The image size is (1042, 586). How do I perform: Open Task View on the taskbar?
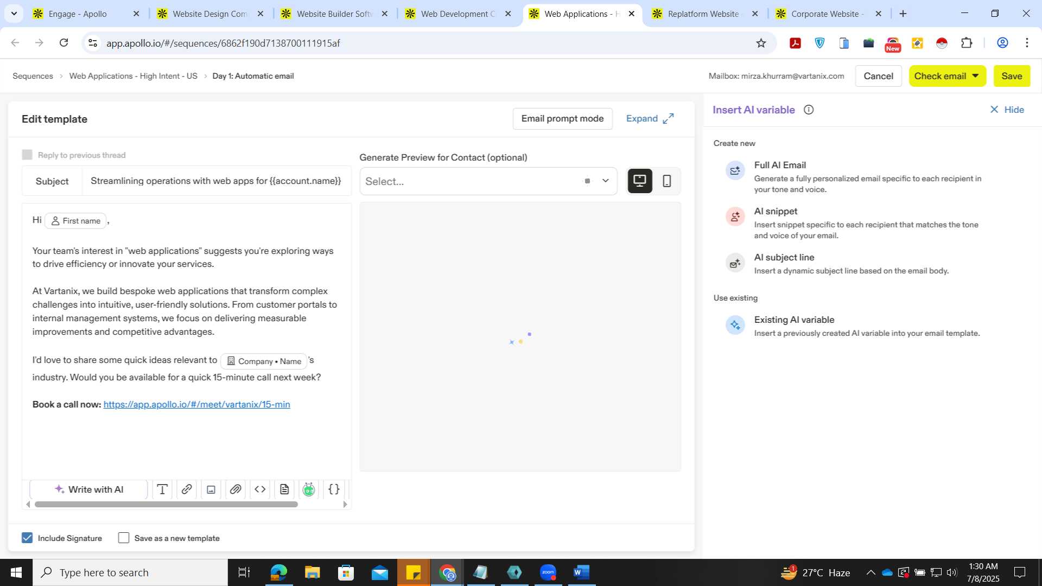(244, 572)
